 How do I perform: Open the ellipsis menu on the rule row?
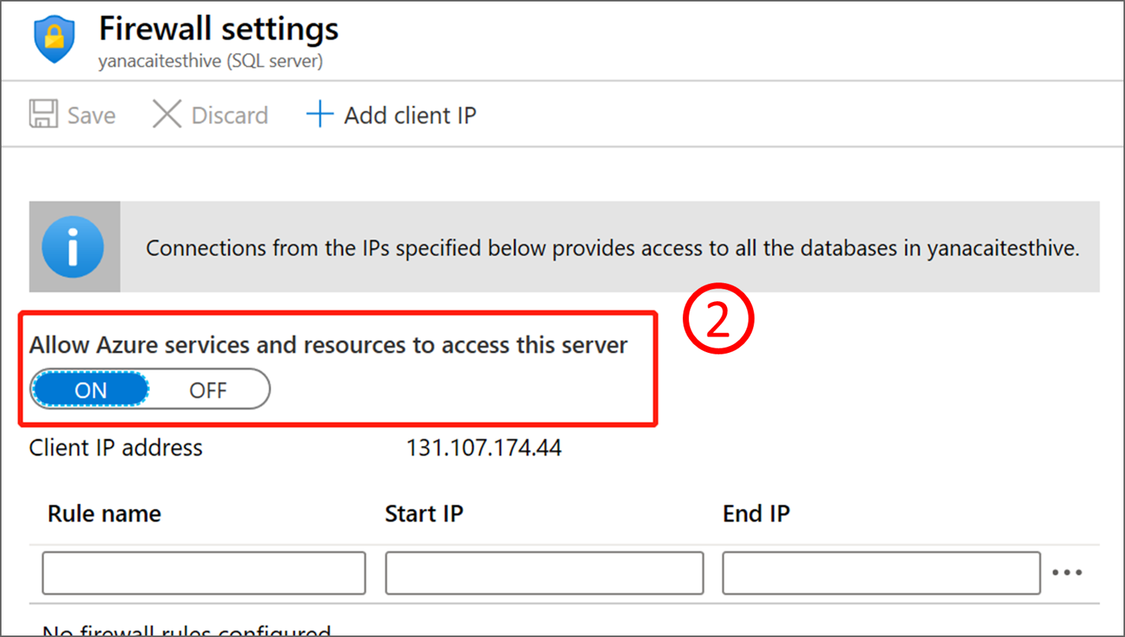click(1067, 573)
